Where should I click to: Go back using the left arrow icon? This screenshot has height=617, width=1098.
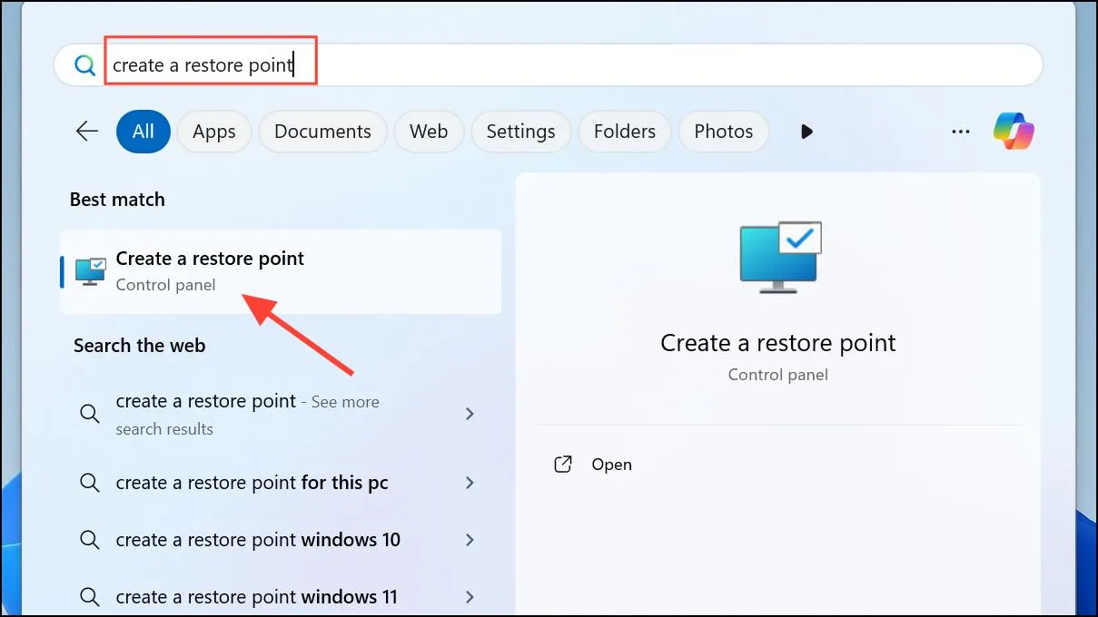(87, 132)
